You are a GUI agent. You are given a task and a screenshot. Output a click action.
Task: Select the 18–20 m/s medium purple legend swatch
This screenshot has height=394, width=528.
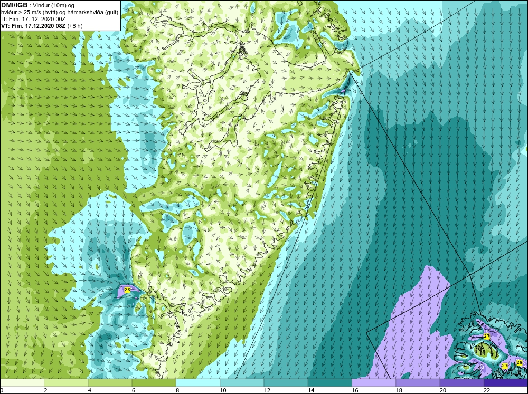tap(418, 382)
